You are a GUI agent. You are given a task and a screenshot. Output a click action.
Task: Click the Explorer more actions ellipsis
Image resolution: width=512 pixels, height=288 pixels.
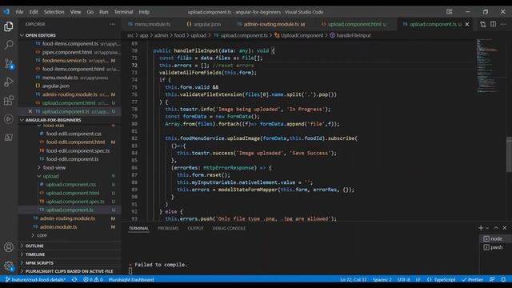pyautogui.click(x=112, y=24)
